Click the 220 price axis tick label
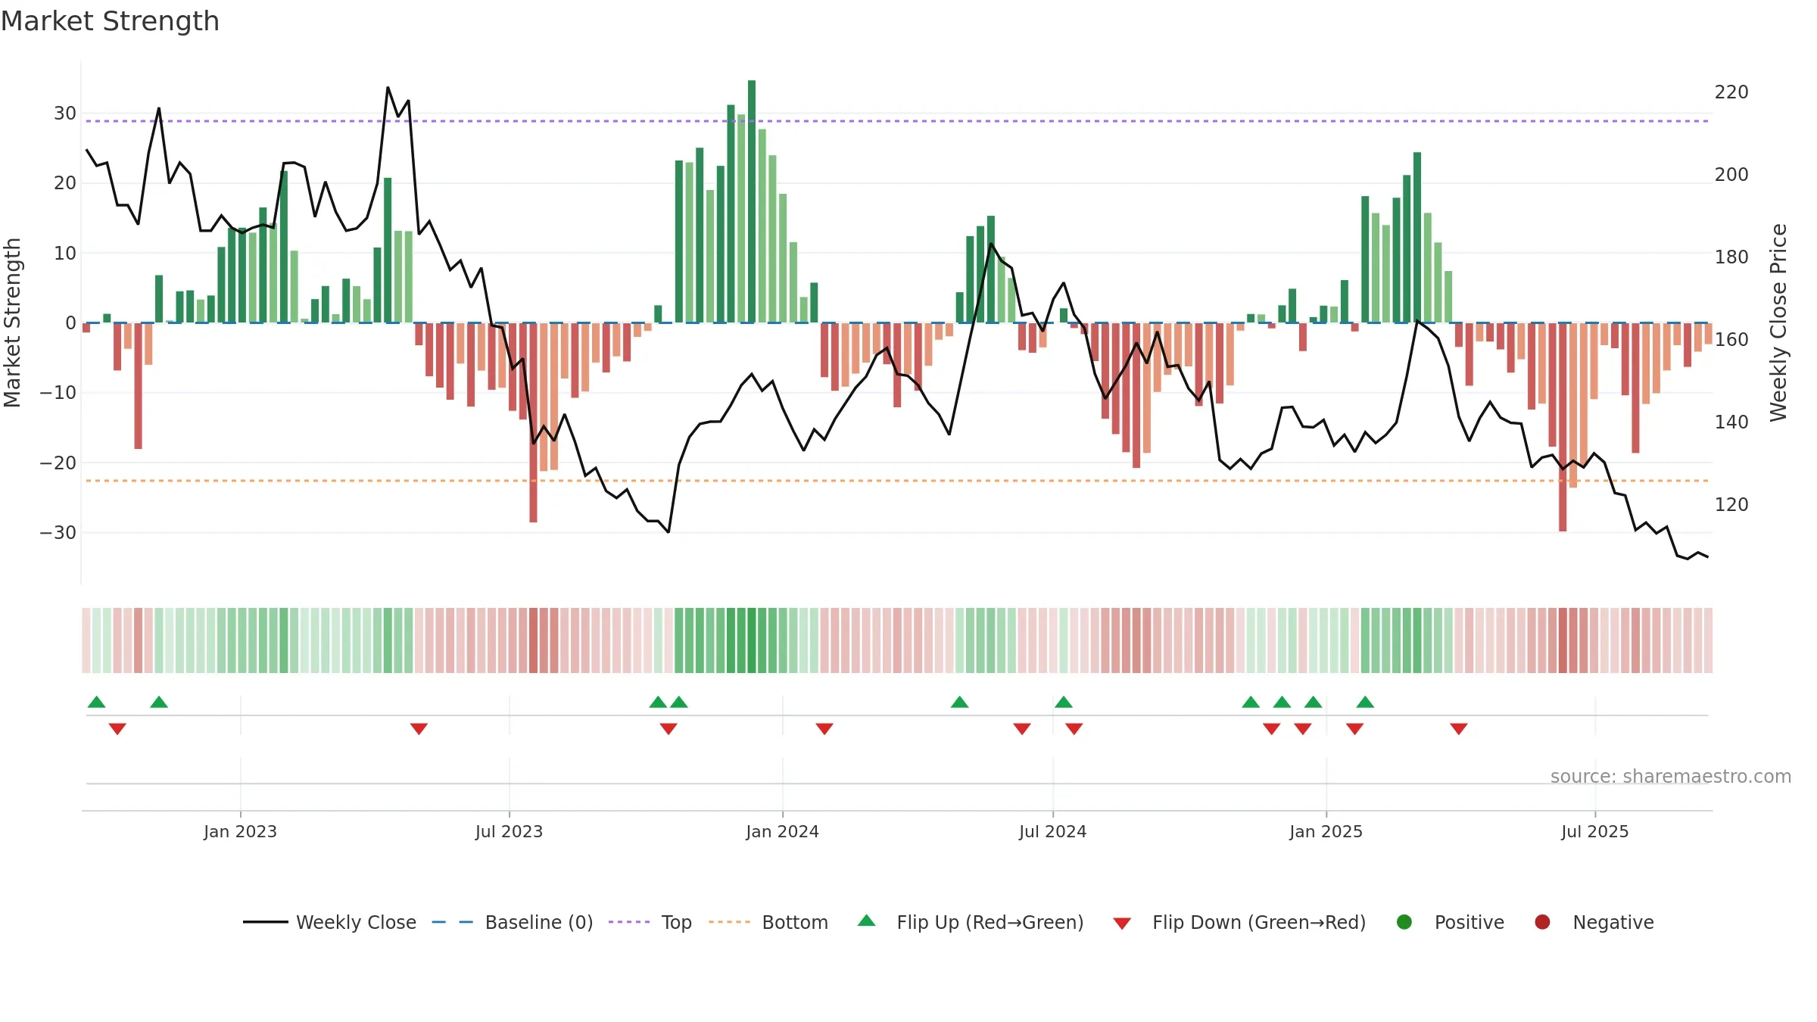This screenshot has height=1022, width=1817. pos(1731,92)
